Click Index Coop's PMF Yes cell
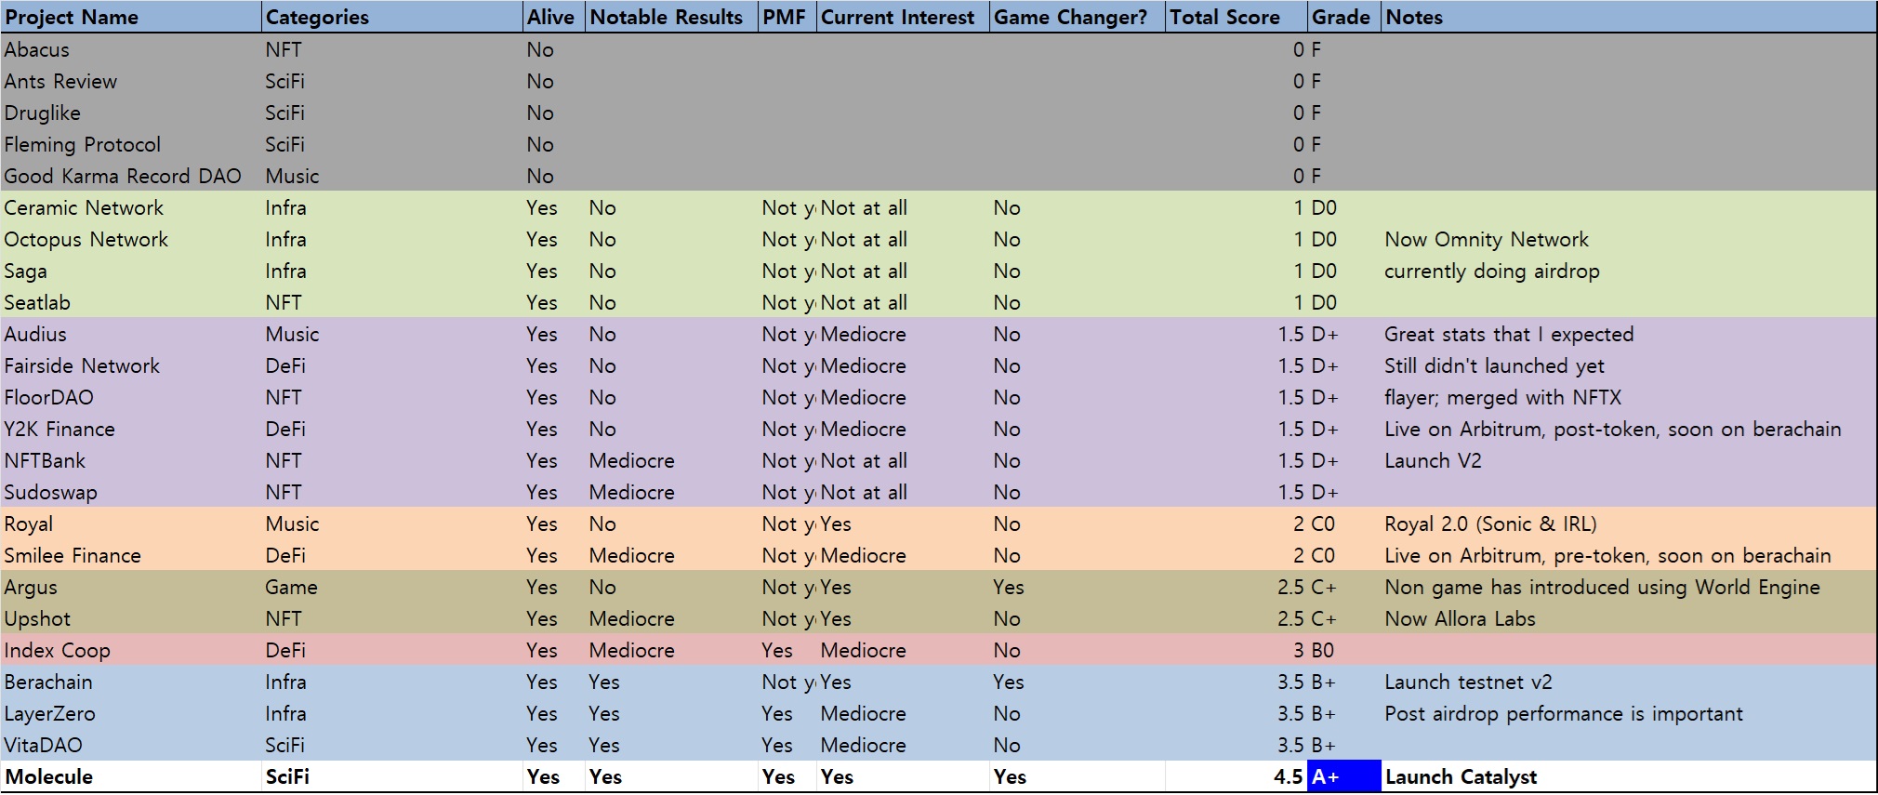 tap(787, 651)
